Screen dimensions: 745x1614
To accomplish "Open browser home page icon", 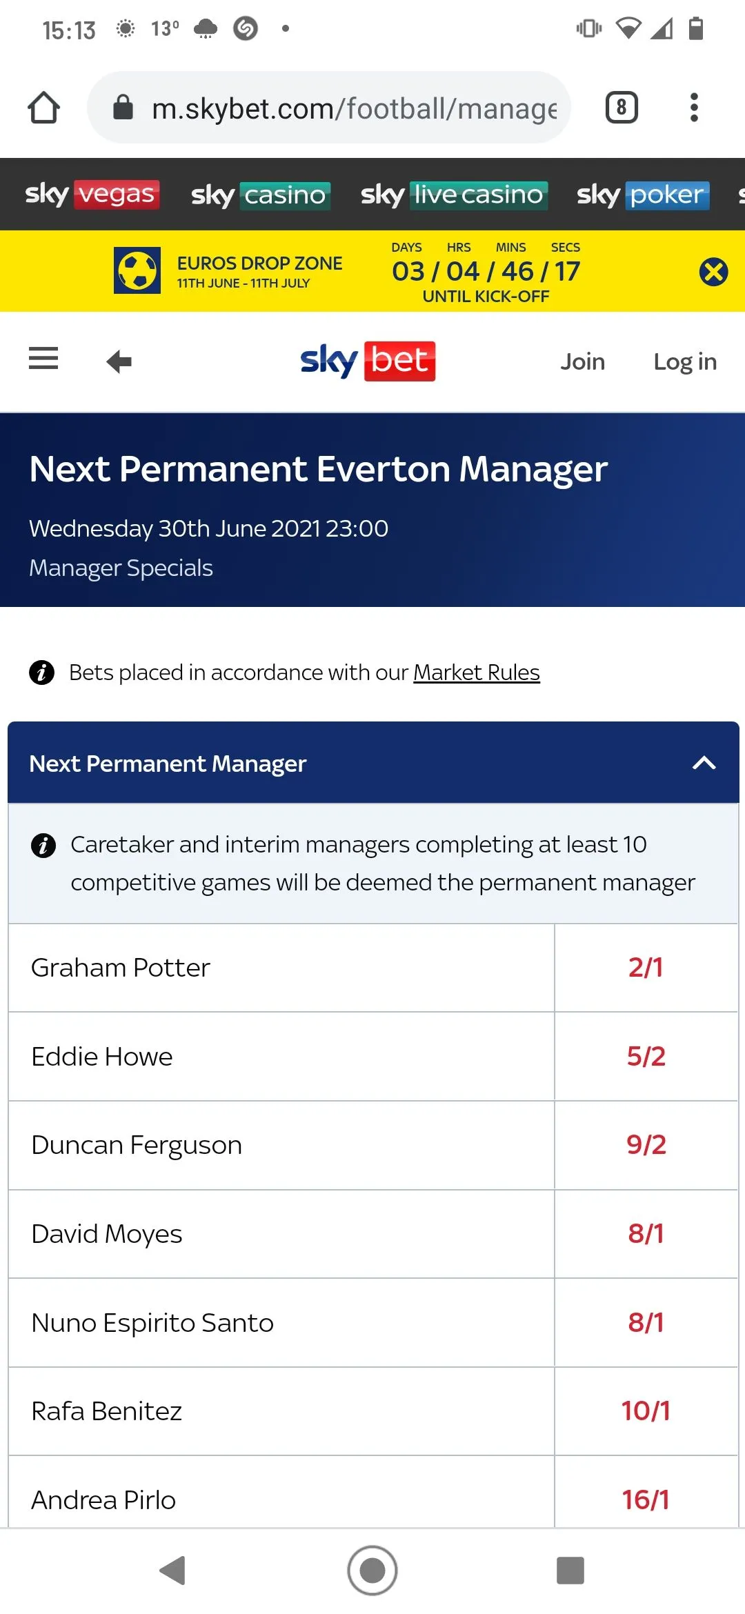I will point(43,108).
